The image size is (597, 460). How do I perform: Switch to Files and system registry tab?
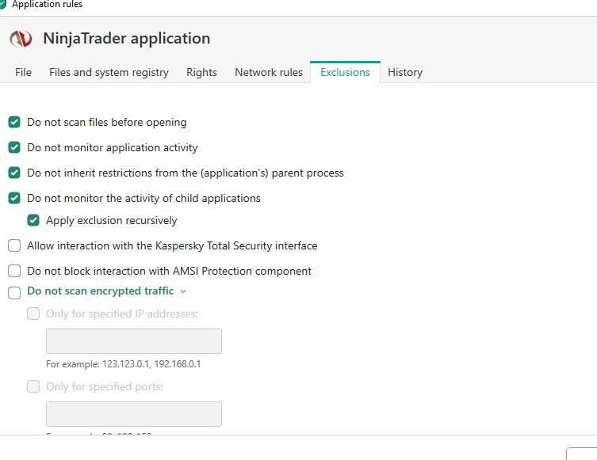(109, 72)
